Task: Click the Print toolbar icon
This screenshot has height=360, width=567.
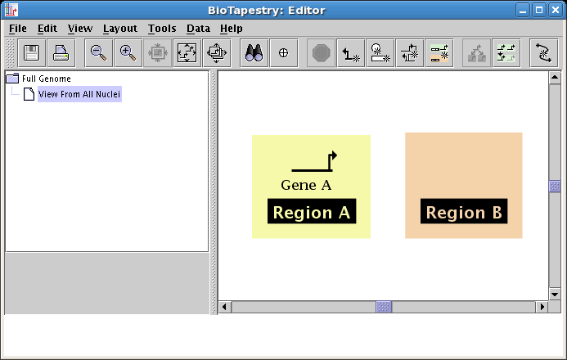Action: 61,52
